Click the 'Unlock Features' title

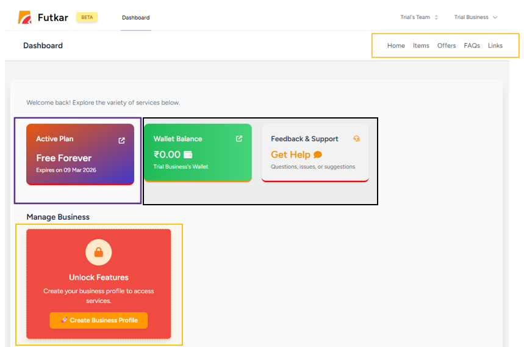(99, 277)
